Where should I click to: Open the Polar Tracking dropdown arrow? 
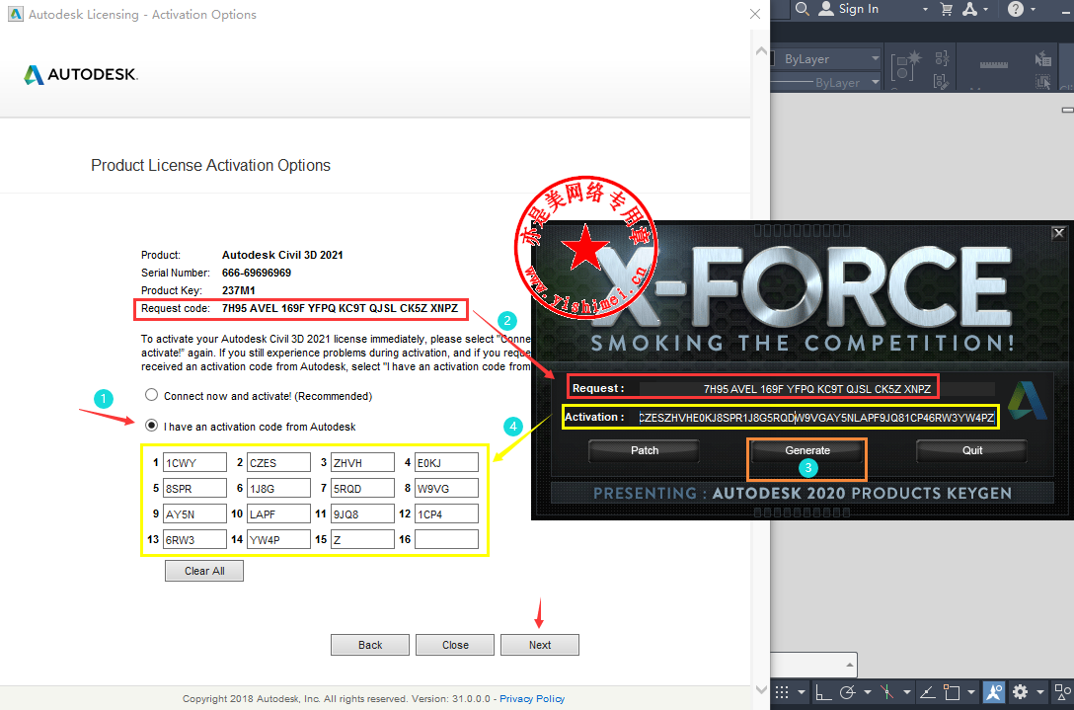point(867,693)
